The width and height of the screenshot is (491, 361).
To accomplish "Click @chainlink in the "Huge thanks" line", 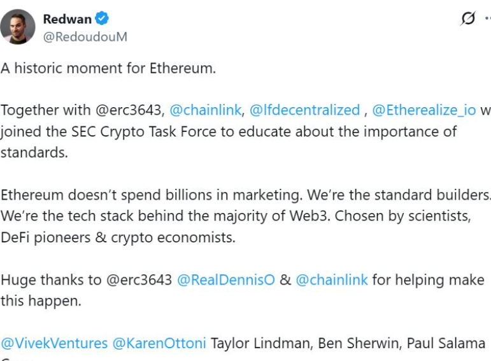I will click(332, 279).
